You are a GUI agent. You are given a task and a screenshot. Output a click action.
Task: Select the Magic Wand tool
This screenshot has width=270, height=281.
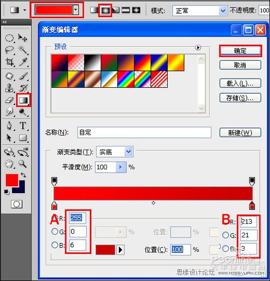tap(23, 50)
